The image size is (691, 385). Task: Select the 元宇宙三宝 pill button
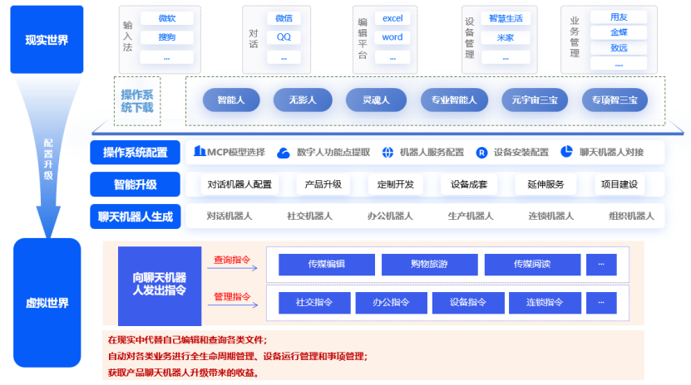(535, 100)
